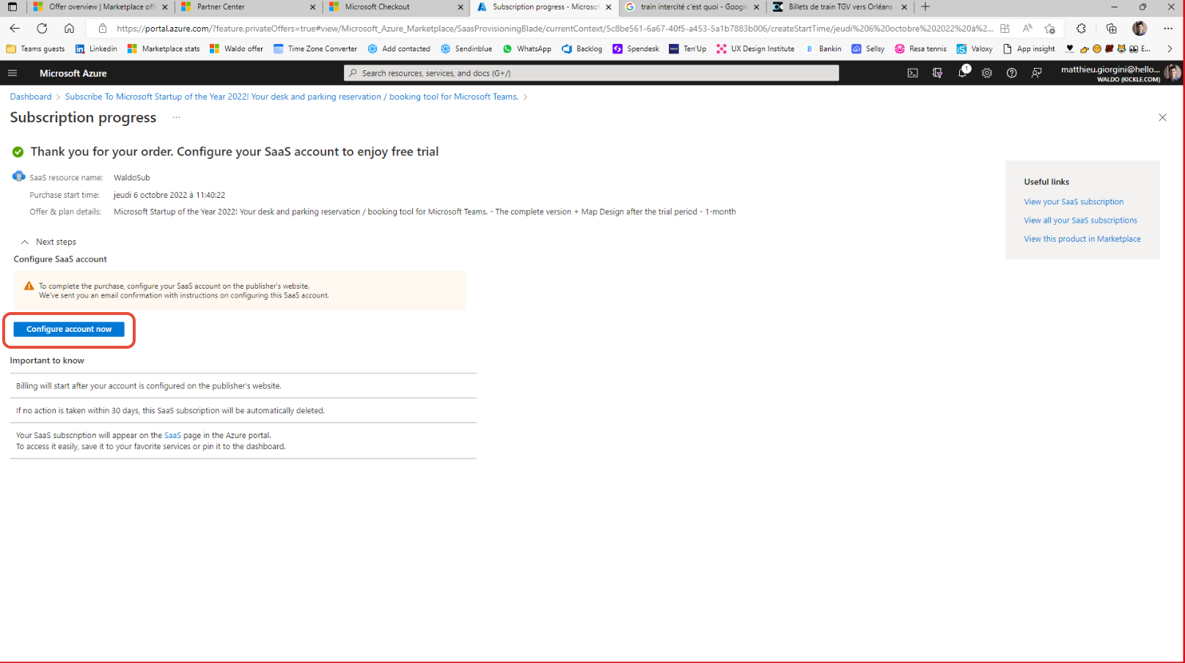
Task: Open Azure portal settings gear
Action: pos(987,73)
